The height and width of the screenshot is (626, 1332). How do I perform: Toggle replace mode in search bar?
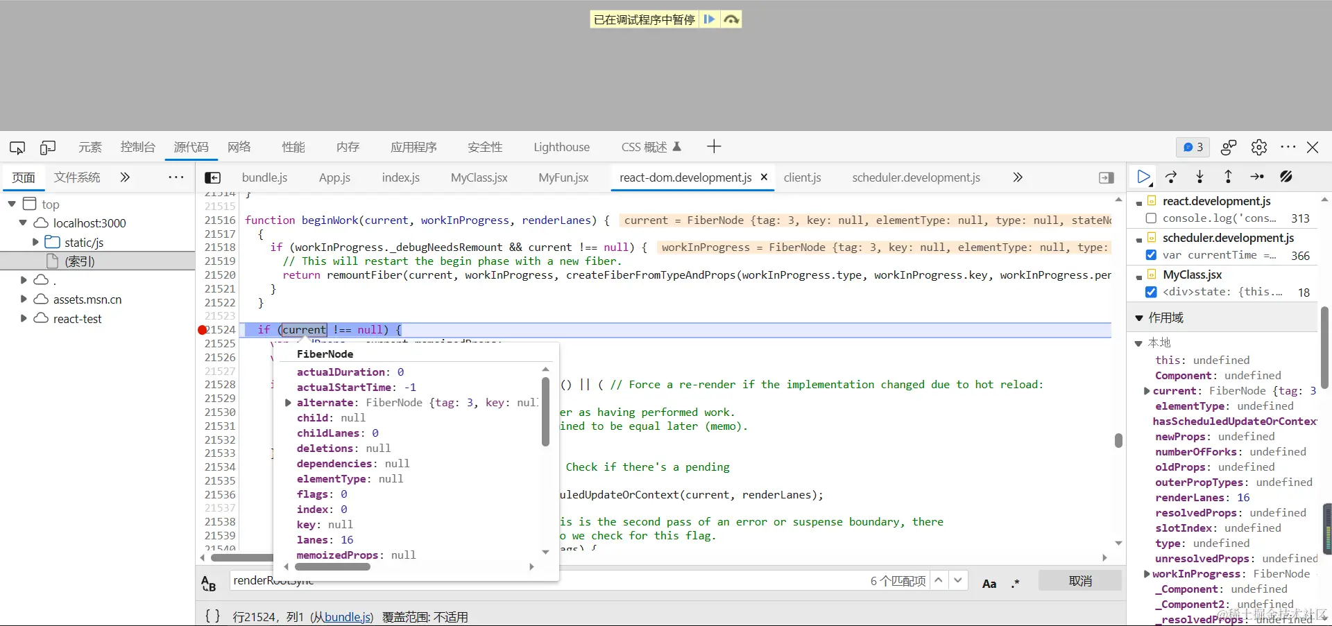click(208, 583)
